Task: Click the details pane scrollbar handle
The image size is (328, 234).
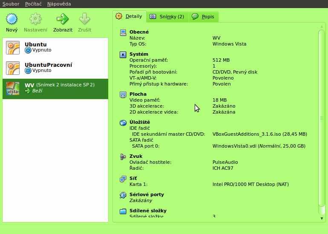Action: tap(322, 118)
